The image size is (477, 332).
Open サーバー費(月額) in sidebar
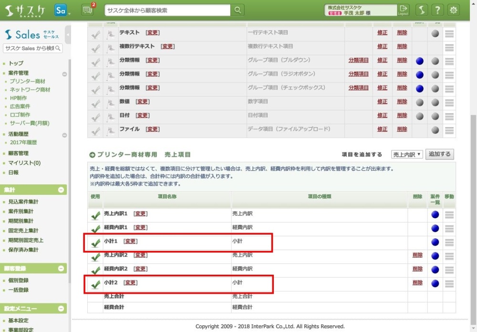(x=30, y=123)
